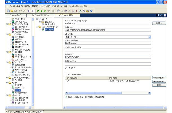This screenshot has height=113, width=172.
Task: Click the green down arrow in the toolbar
Action: point(41,11)
